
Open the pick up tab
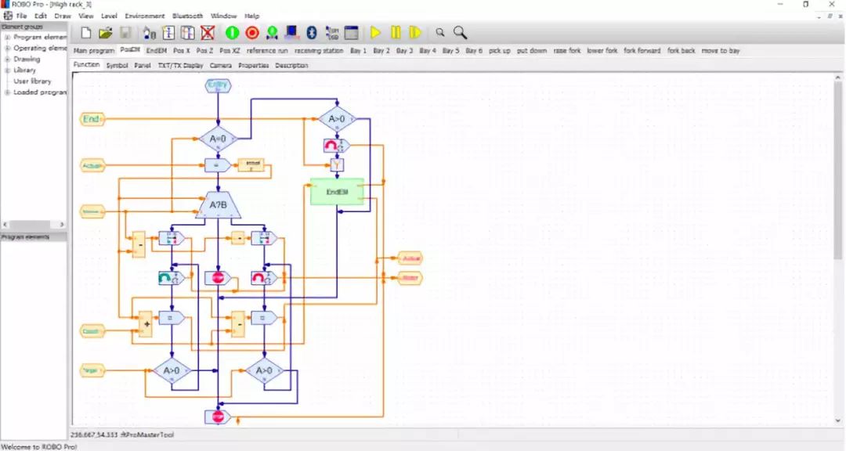pos(500,50)
